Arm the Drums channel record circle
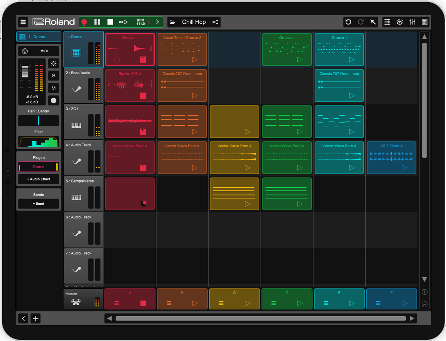The image size is (446, 341). coord(54,100)
